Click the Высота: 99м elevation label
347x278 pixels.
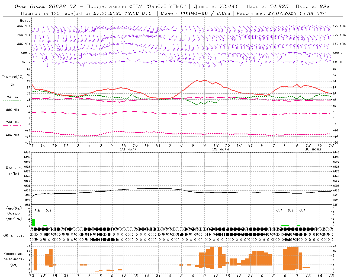pyautogui.click(x=313, y=7)
